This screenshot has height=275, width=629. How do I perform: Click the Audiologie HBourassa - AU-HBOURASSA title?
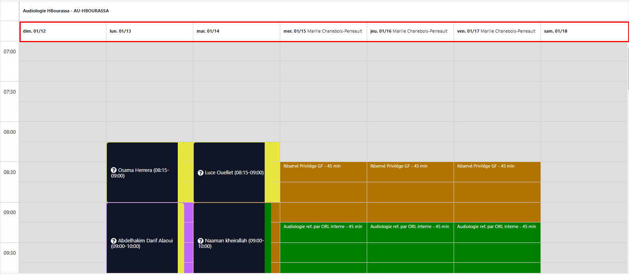pos(66,11)
